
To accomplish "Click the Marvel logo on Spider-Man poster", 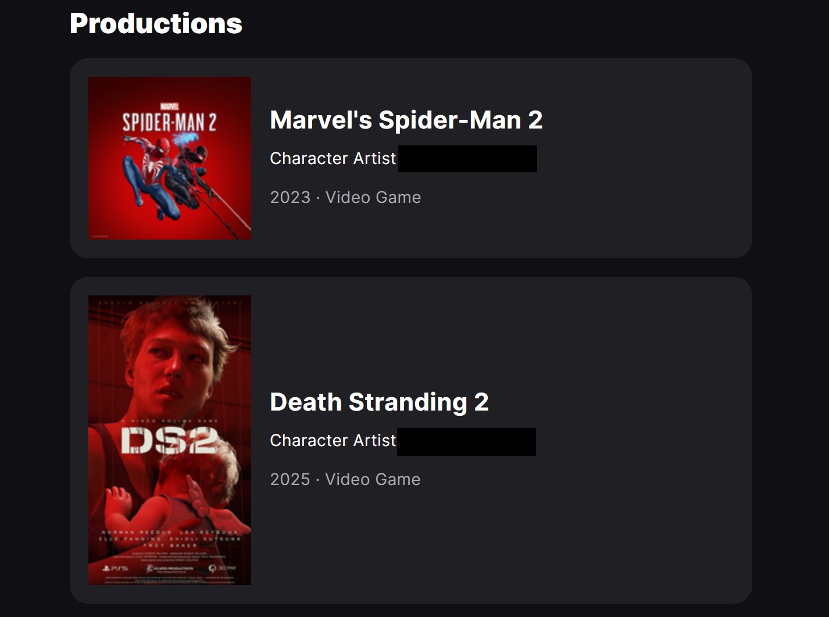I will [x=169, y=106].
